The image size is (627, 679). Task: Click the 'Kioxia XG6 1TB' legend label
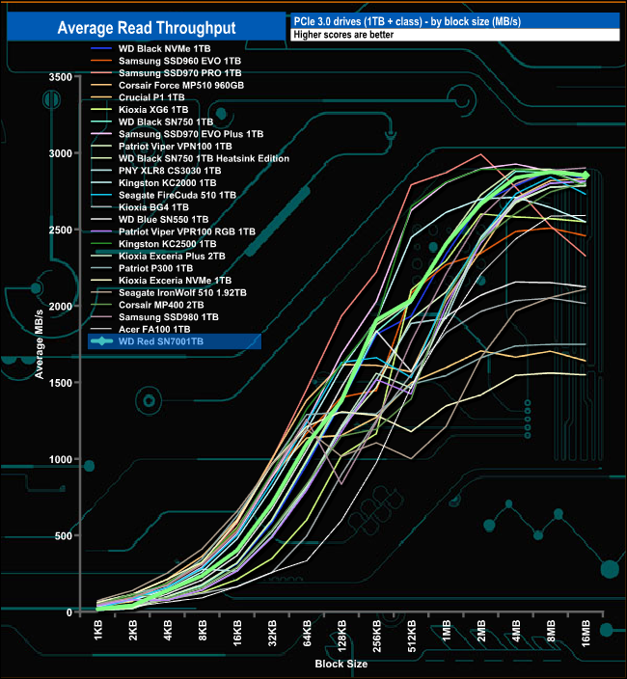(153, 110)
